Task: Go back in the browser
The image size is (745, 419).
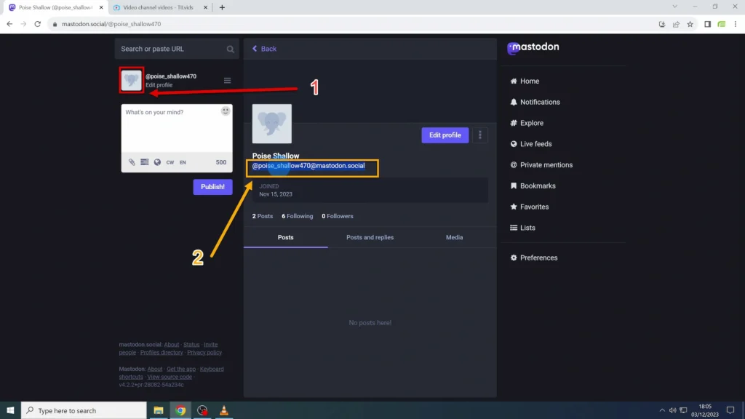Action: [9, 24]
